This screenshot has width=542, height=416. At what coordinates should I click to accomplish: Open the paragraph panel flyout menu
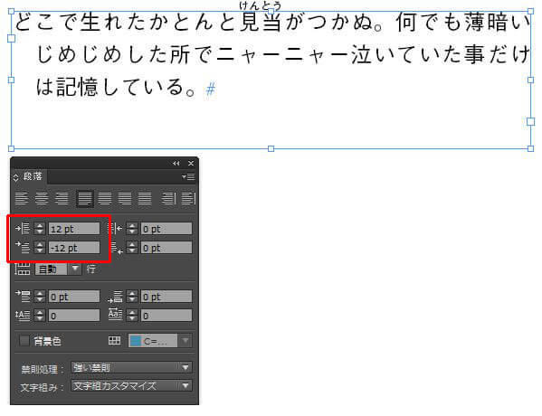click(x=189, y=177)
